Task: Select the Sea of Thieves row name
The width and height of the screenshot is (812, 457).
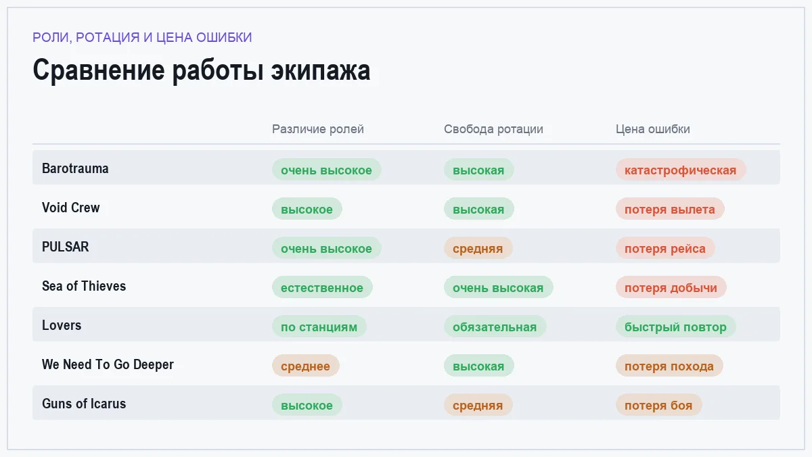Action: click(x=84, y=286)
